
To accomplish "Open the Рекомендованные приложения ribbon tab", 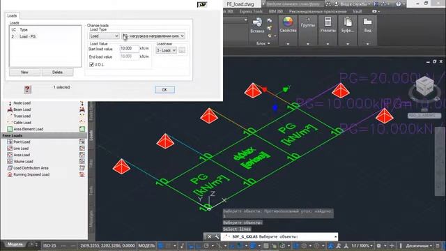I will (x=318, y=11).
